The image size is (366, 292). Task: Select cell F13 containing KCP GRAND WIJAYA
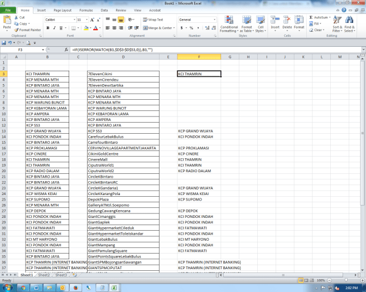tap(199, 131)
